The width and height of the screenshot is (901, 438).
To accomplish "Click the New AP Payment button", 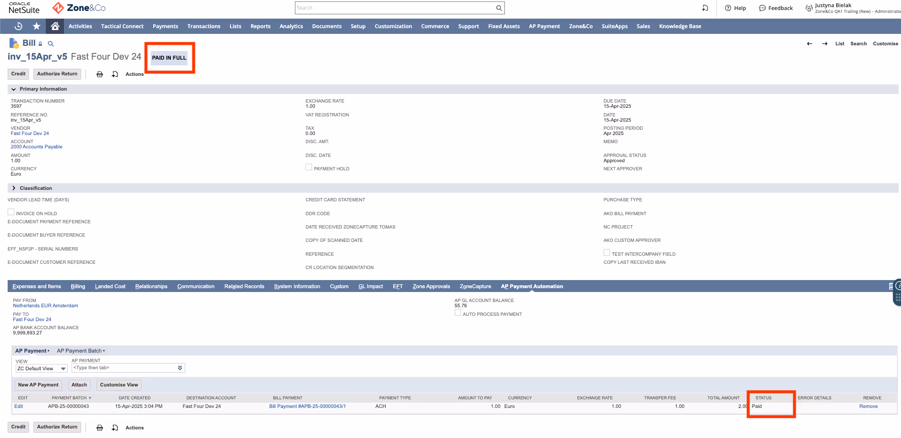I will click(38, 385).
